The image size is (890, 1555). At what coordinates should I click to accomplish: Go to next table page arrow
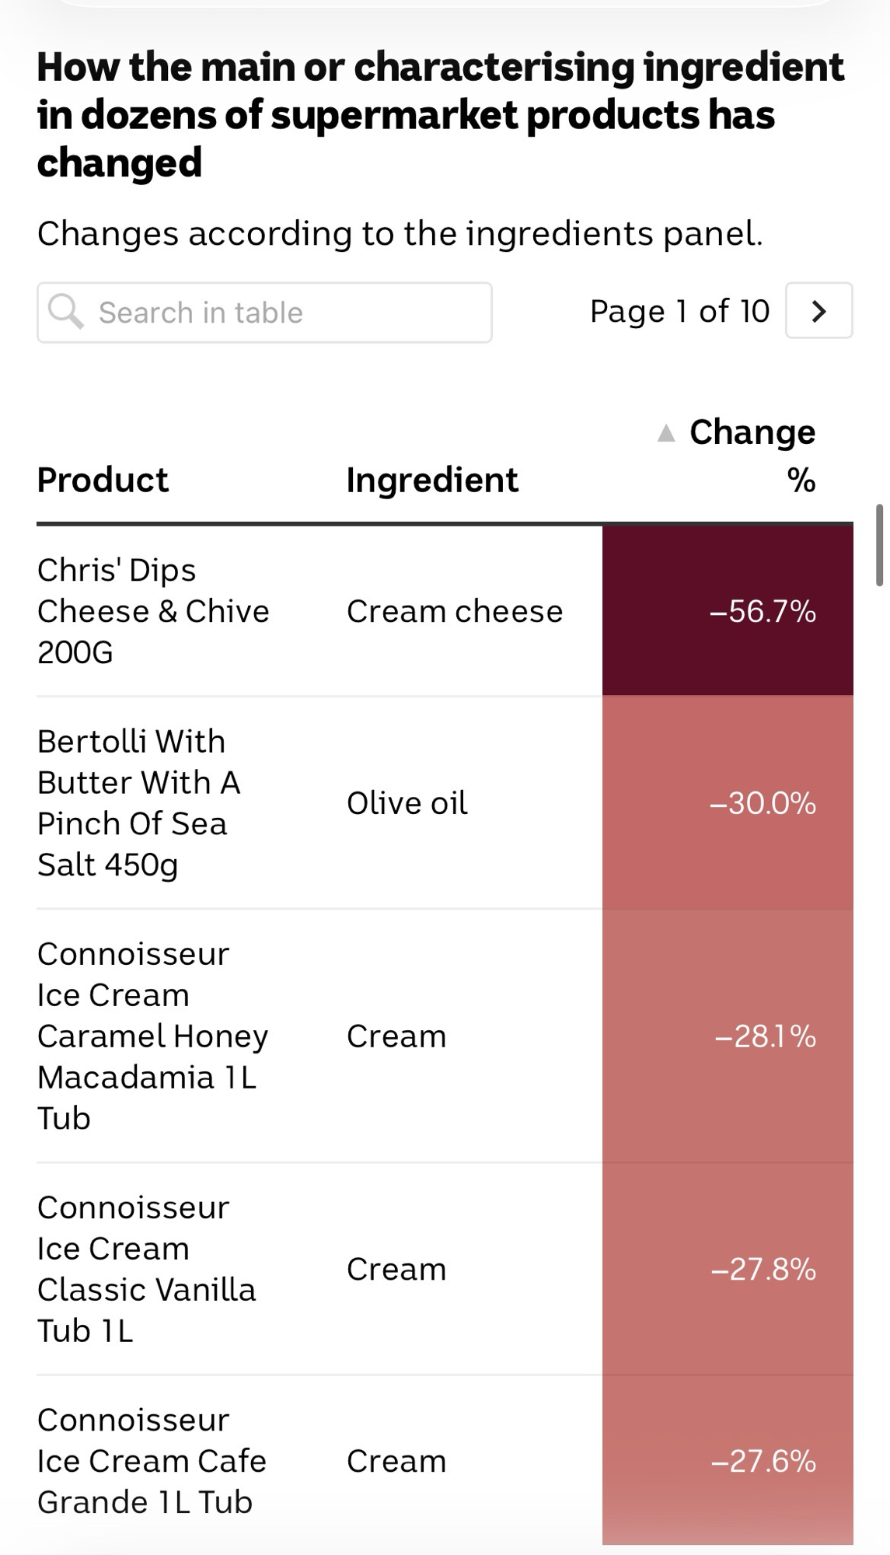(818, 311)
